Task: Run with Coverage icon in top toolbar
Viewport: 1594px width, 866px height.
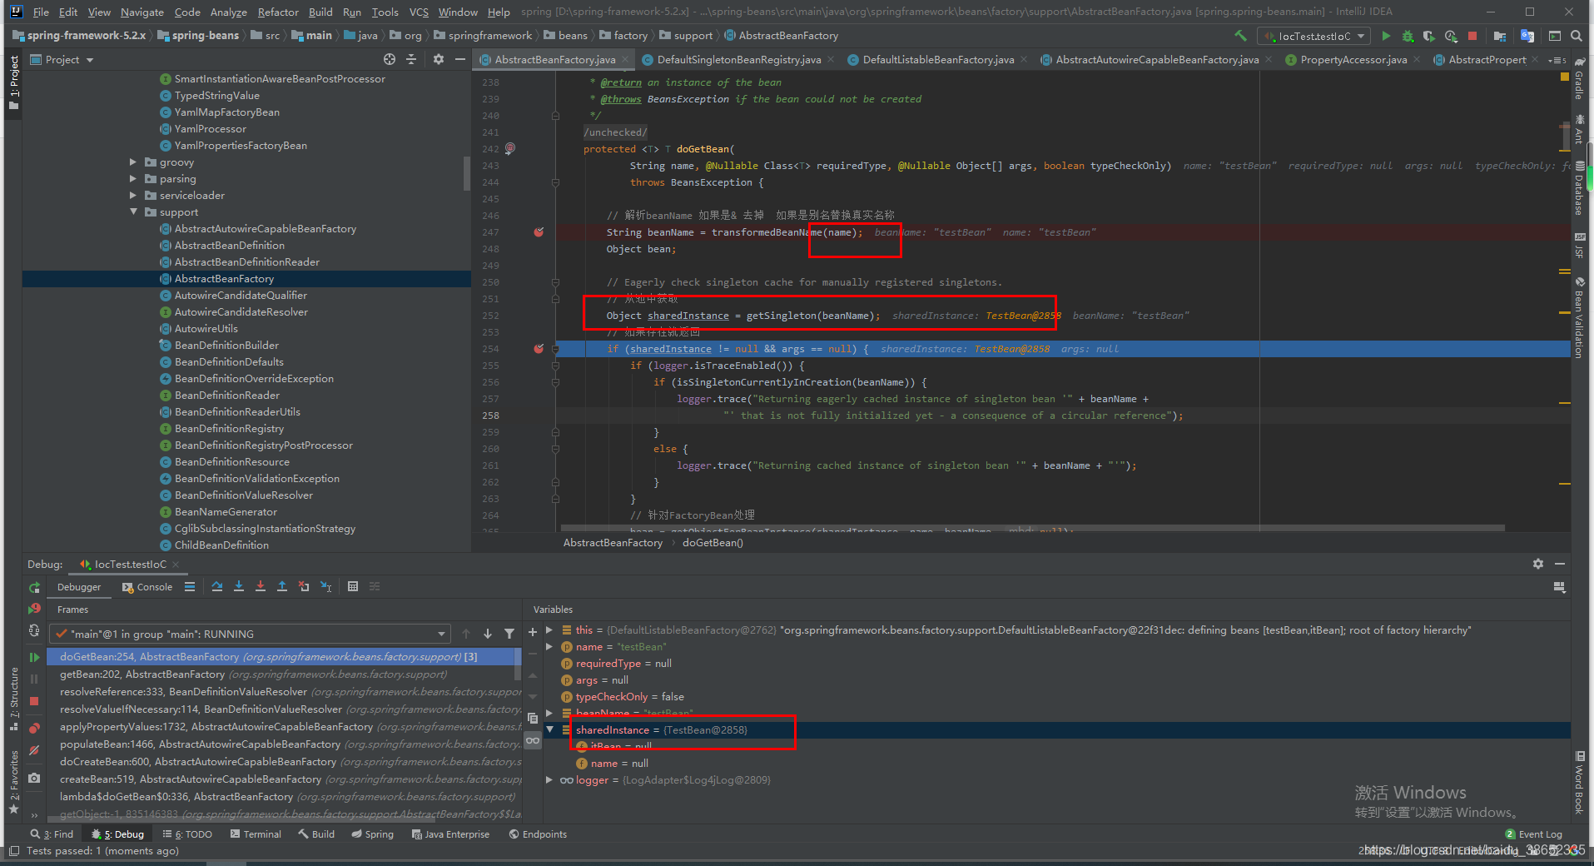Action: [x=1429, y=36]
